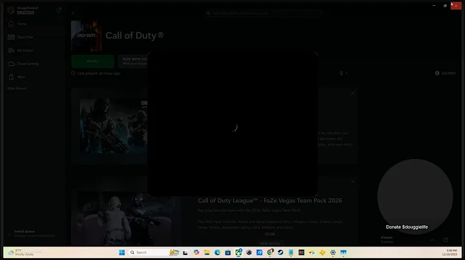Viewport: 465px width, 260px height.
Task: Open Copilot from the taskbar
Action: (x=196, y=252)
